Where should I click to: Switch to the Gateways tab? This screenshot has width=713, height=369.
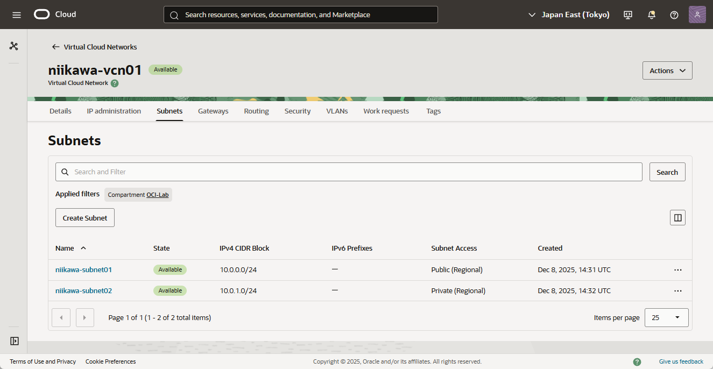[x=213, y=111]
